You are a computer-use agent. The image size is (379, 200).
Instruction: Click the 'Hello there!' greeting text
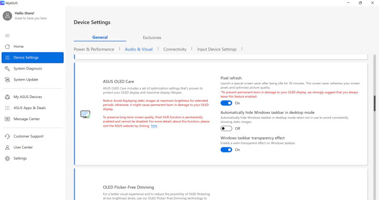point(24,13)
